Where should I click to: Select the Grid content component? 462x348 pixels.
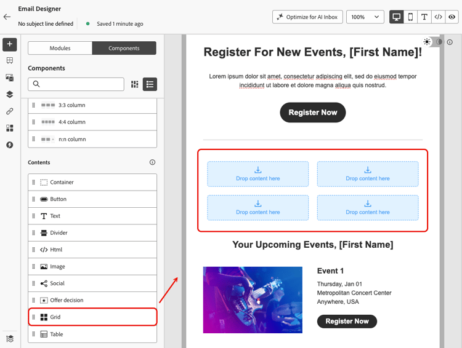pos(92,317)
